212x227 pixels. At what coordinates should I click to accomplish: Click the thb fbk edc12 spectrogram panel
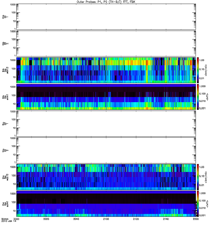[x=106, y=70]
